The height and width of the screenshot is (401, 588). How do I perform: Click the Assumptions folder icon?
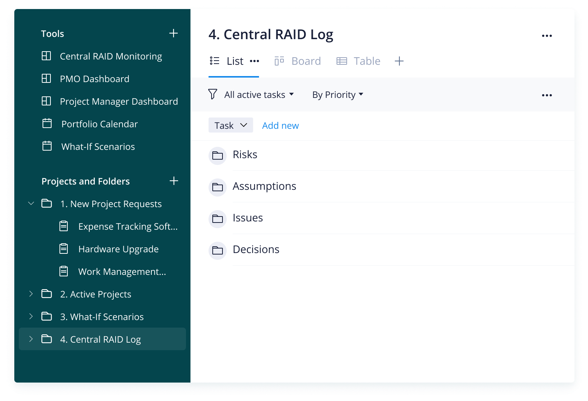218,187
